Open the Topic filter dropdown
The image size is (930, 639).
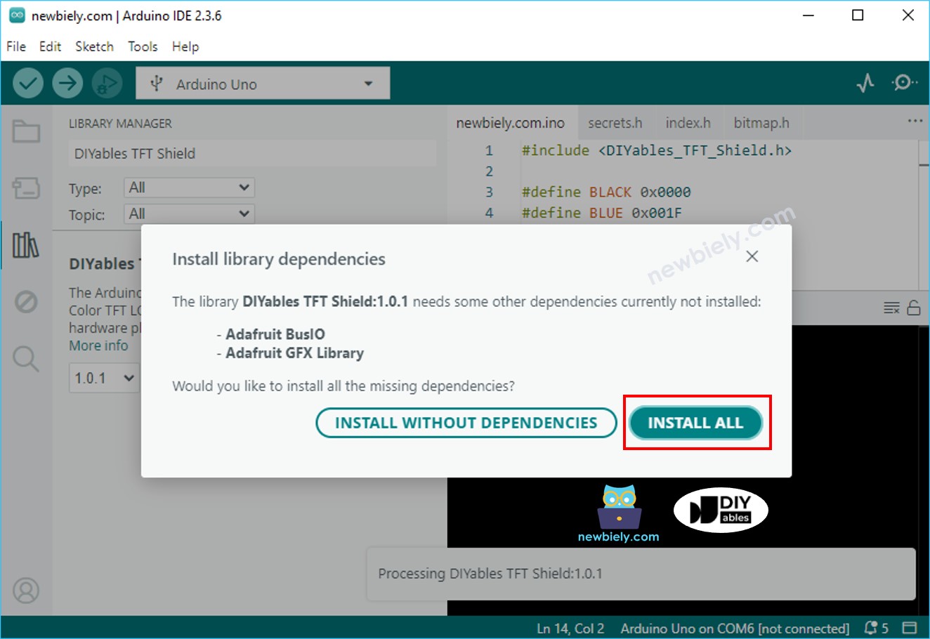click(188, 213)
